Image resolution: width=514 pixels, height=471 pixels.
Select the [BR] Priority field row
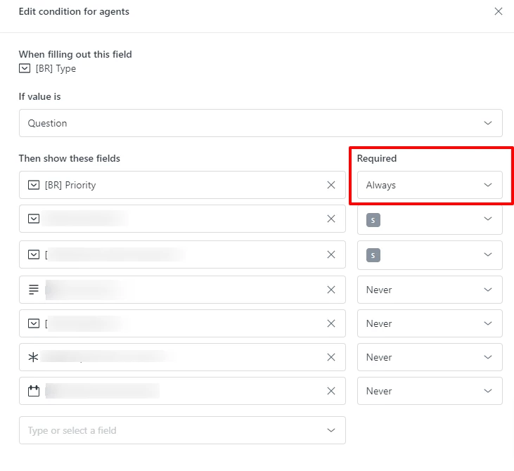(x=182, y=185)
